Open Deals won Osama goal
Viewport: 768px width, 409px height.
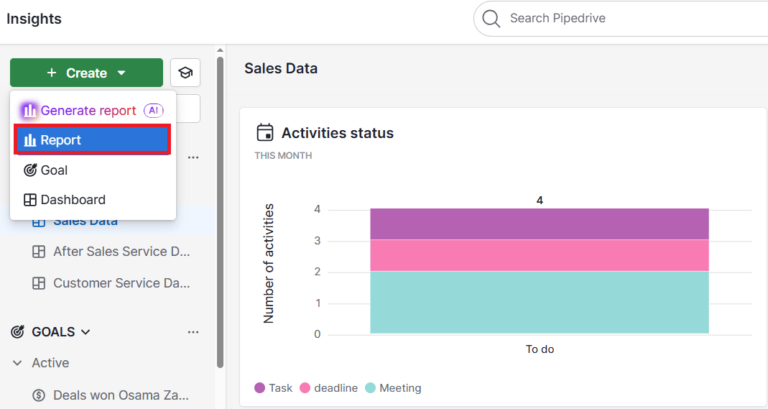[x=121, y=395]
